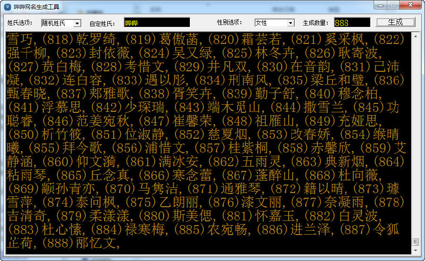Click name entry (842)少琛瑞
The height and width of the screenshot is (261, 425).
(x=128, y=107)
